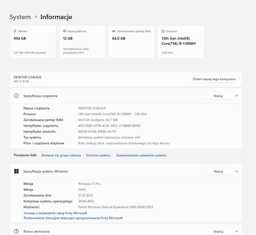Click the RAM icon beside Zainstalowana pamięć RAM
256x235 pixels.
[114, 31]
